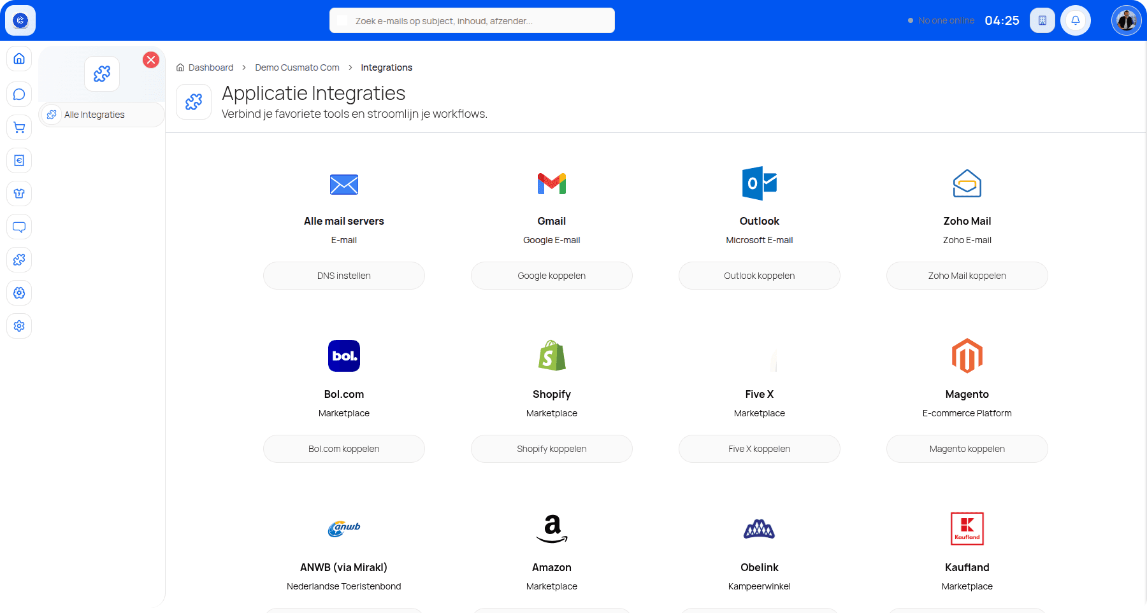This screenshot has width=1147, height=613.
Task: Click the Outlook koppelen button
Action: click(759, 275)
